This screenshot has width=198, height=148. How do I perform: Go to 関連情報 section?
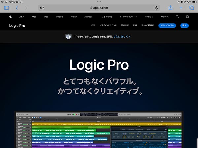pyautogui.click(x=125, y=25)
